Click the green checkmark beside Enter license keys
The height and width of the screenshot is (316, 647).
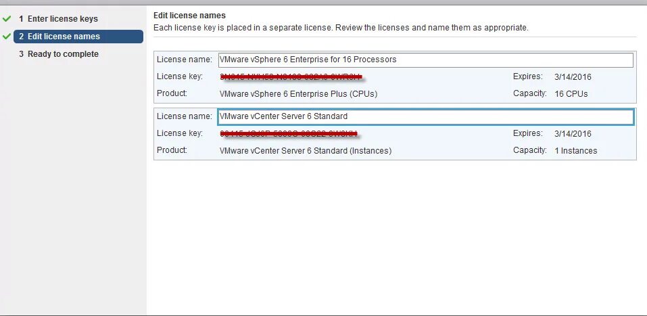[7, 19]
